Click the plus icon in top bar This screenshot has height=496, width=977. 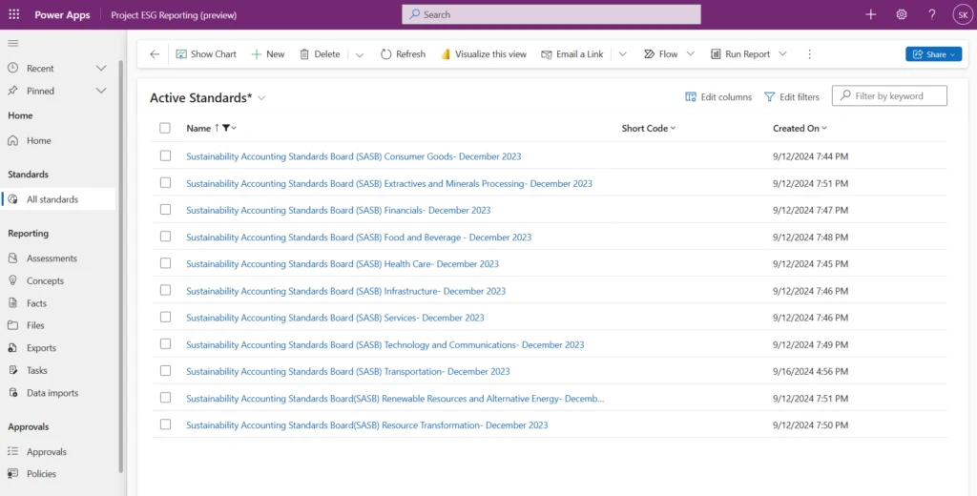tap(870, 14)
